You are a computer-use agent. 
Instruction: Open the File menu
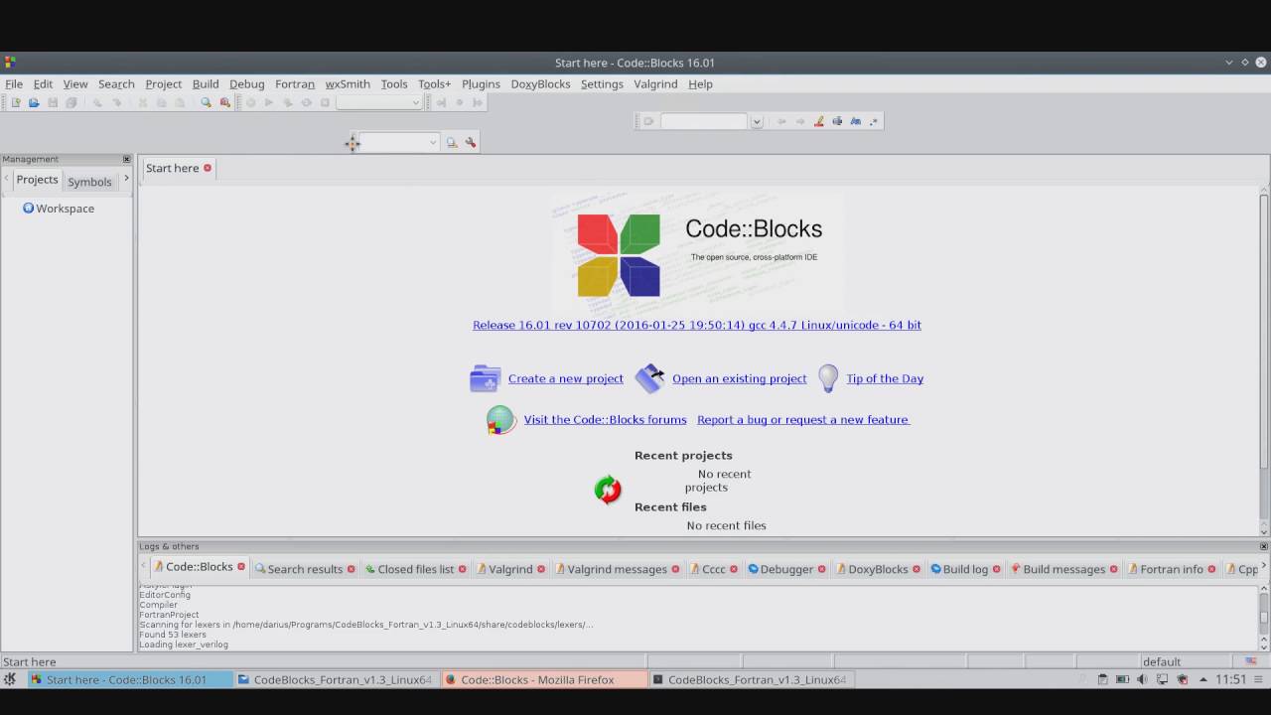(x=14, y=84)
